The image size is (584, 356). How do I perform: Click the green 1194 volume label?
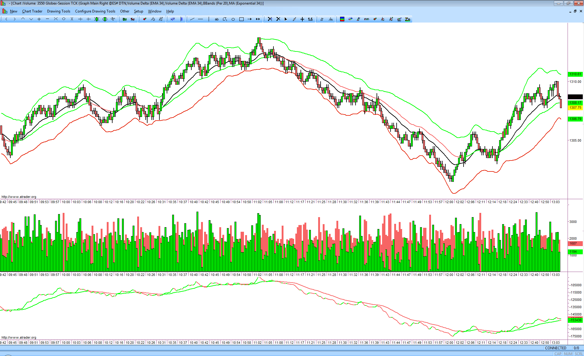pos(575,252)
